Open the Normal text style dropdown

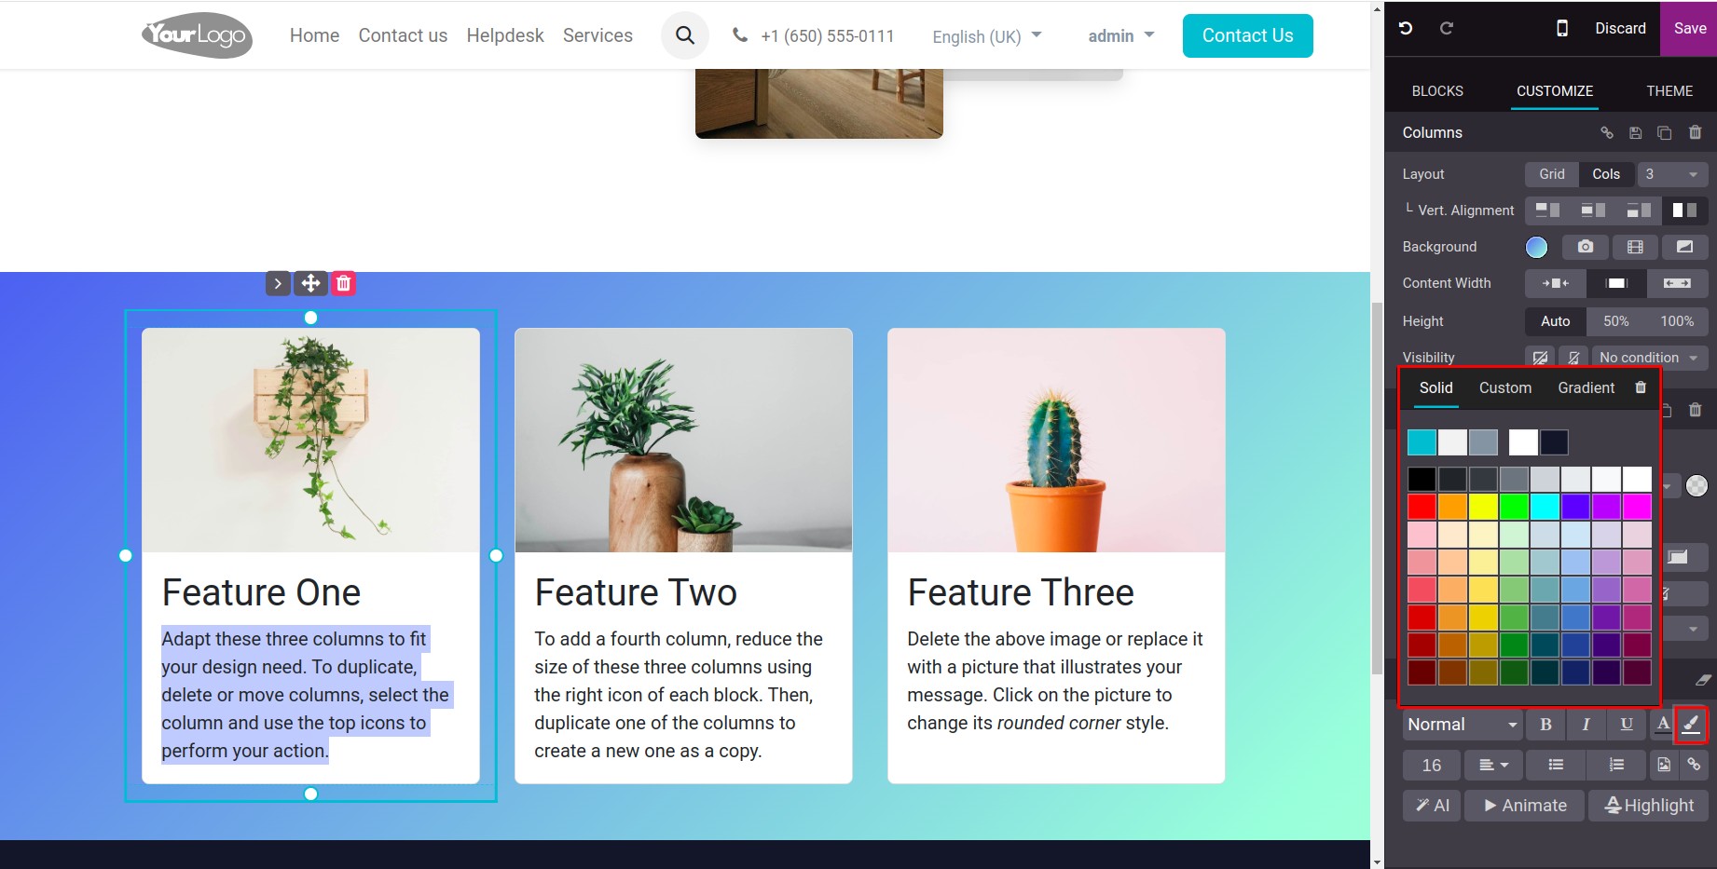pos(1462,724)
